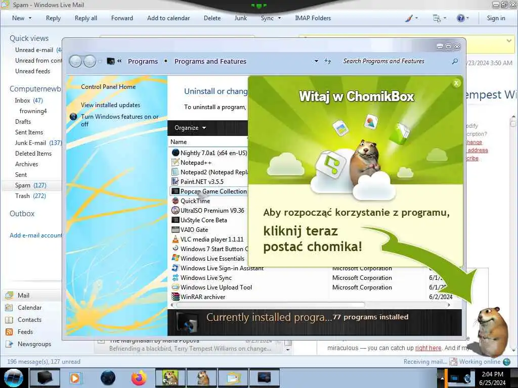This screenshot has height=388, width=518.
Task: Click the Windows Live Essentials icon
Action: click(176, 258)
